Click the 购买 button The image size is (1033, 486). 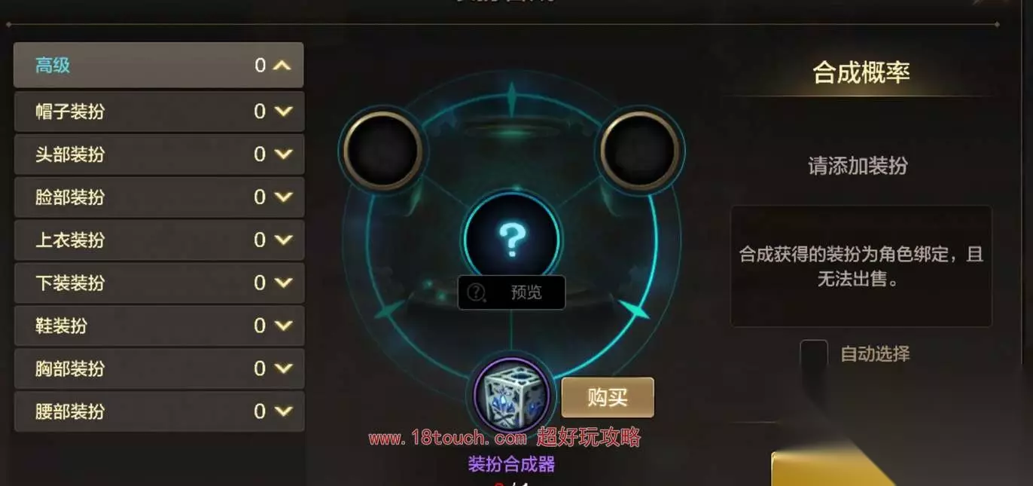tap(608, 397)
